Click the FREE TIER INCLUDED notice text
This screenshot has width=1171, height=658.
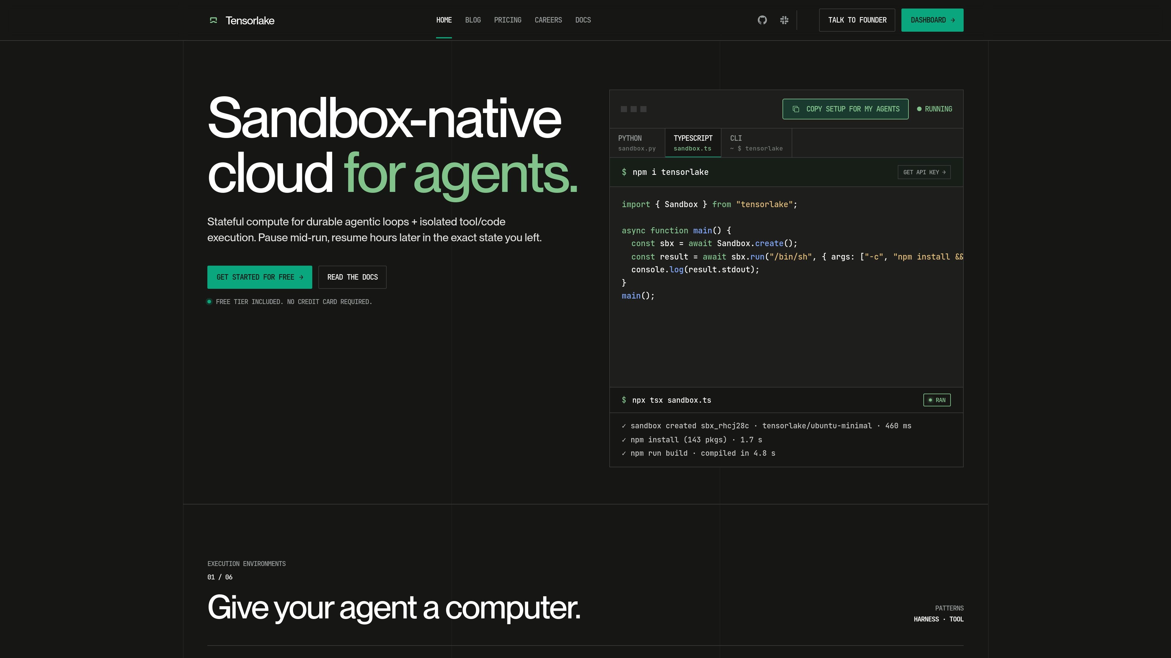click(294, 302)
